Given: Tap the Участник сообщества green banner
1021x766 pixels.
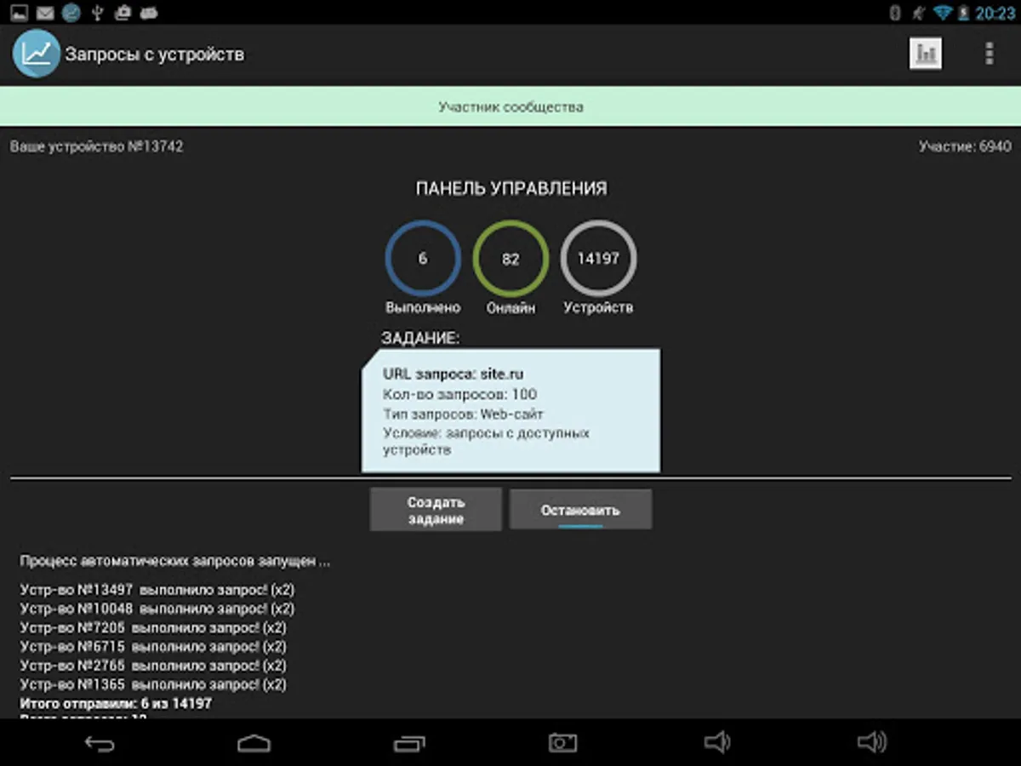Looking at the screenshot, I should coord(510,107).
